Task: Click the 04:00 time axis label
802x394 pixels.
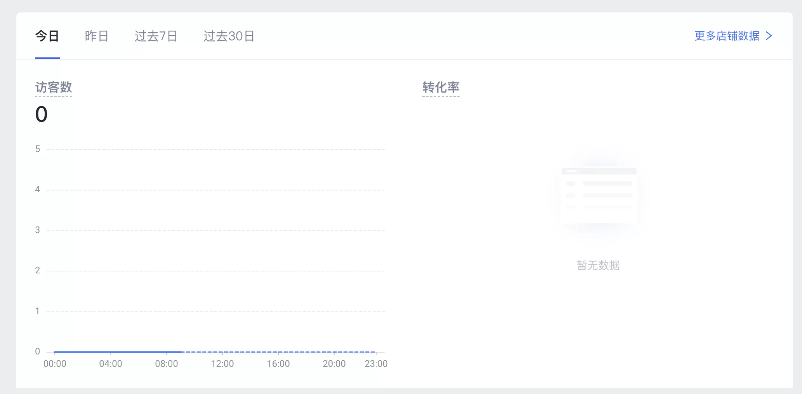Action: click(x=111, y=364)
